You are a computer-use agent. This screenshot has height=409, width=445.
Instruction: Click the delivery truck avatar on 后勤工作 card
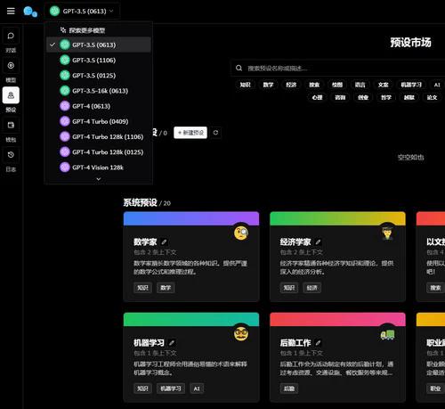[387, 334]
